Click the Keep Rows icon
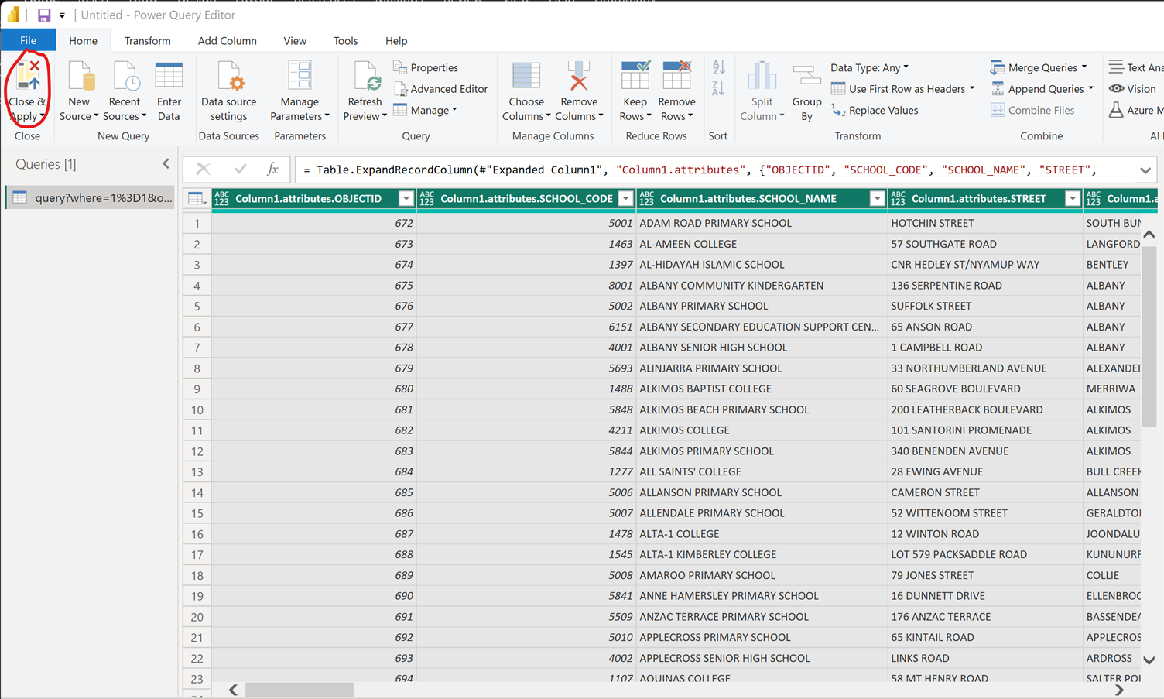The image size is (1164, 699). (x=635, y=77)
